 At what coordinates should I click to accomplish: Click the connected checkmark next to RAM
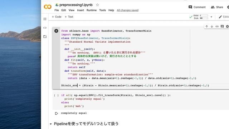click(x=191, y=17)
